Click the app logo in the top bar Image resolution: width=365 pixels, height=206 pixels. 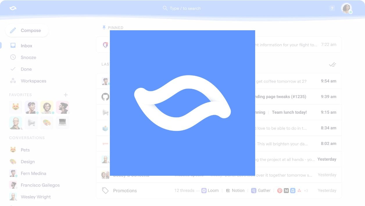(13, 8)
